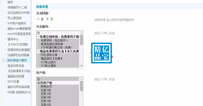Viewport: 203px width, 106px height.
Task: Open 附件单独下载页 sidebar item
Action: pyautogui.click(x=17, y=60)
